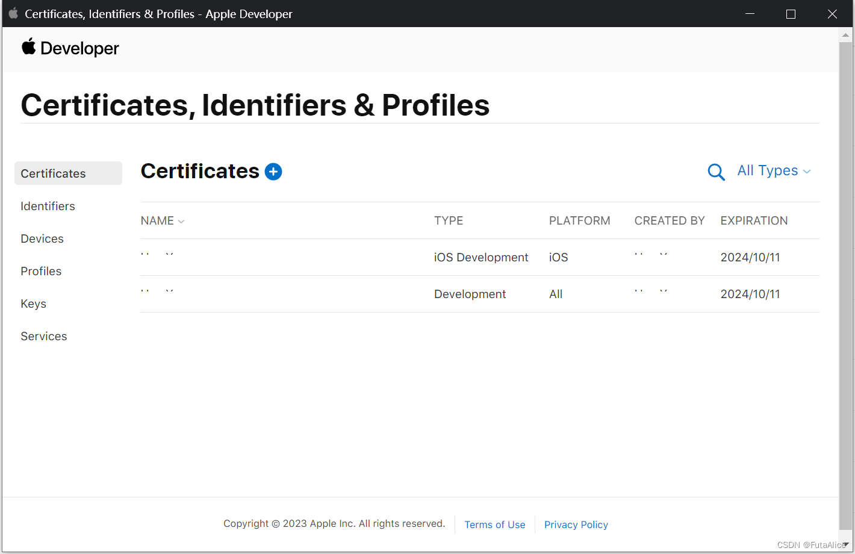855x554 pixels.
Task: Open the Privacy Policy link
Action: tap(576, 524)
